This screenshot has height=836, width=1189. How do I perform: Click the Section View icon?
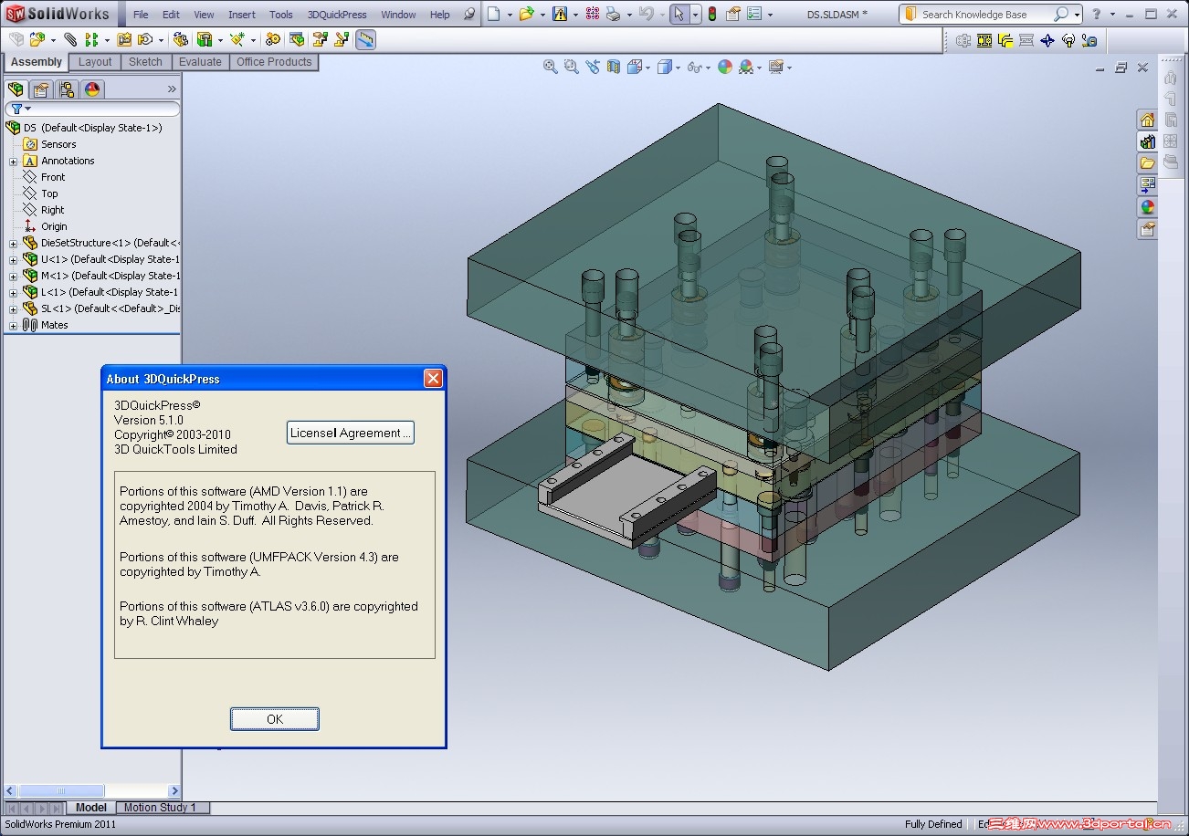tap(613, 67)
